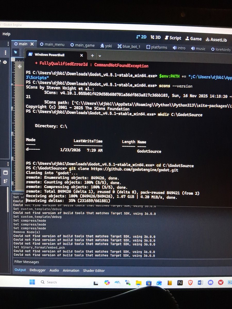Viewport: 232px width, 309px height.
Task: Open ExpressVPN from the taskbar
Action: click(x=221, y=283)
